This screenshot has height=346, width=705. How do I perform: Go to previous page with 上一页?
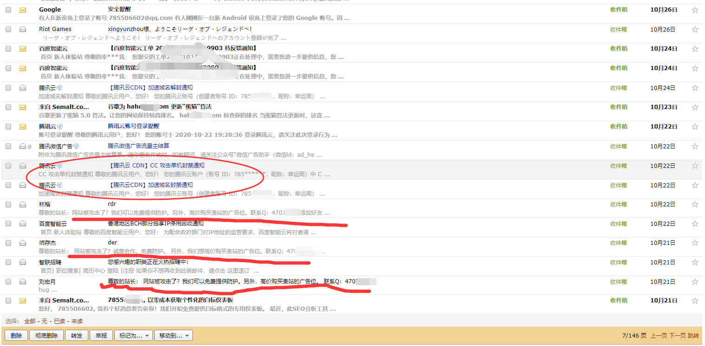click(659, 335)
